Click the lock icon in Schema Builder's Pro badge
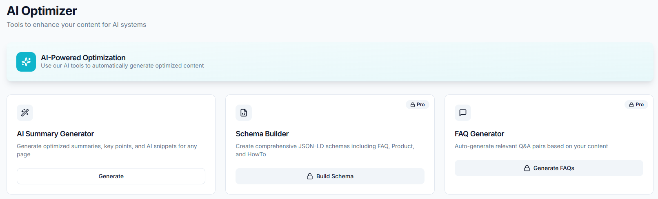The image size is (658, 199). [413, 105]
